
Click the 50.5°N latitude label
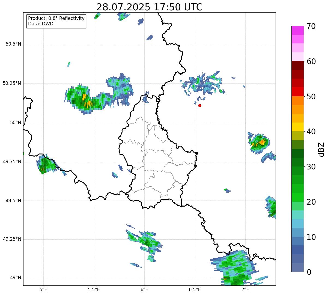point(13,44)
